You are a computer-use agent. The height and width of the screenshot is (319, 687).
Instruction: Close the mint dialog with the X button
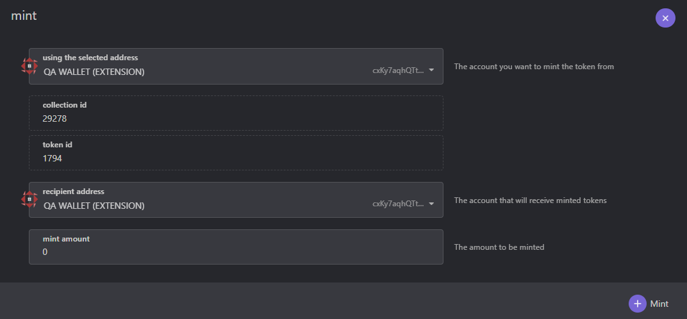pos(665,18)
